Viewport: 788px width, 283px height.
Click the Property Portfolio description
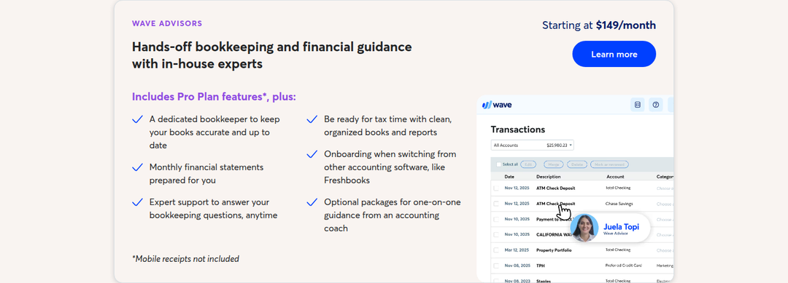pyautogui.click(x=555, y=250)
